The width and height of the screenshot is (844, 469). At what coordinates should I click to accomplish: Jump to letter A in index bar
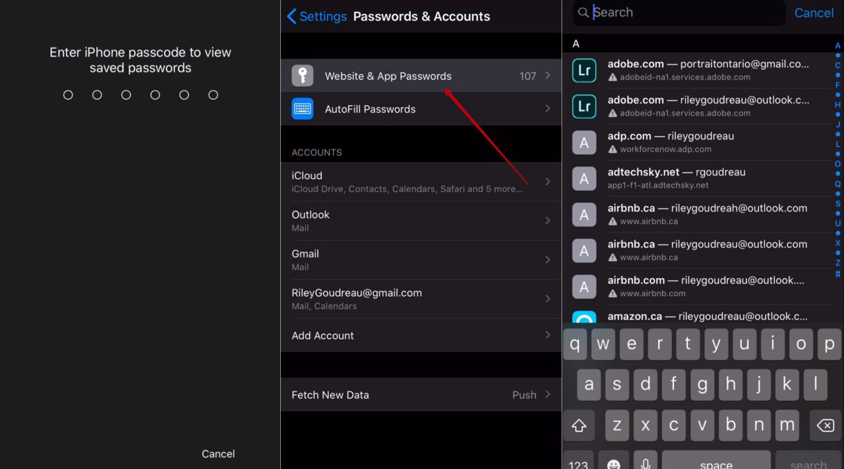point(838,45)
